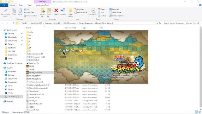
Task: Click Quit in the game launcher
Action: click(x=62, y=56)
